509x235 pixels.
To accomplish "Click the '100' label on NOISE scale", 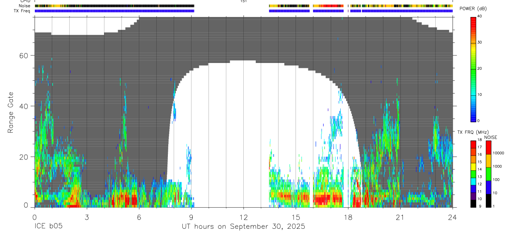I will 496,179.
